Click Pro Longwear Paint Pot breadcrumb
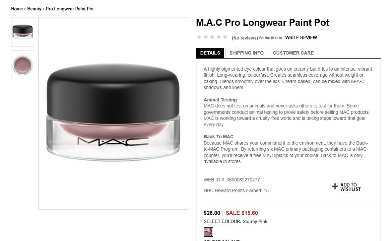 70,9
